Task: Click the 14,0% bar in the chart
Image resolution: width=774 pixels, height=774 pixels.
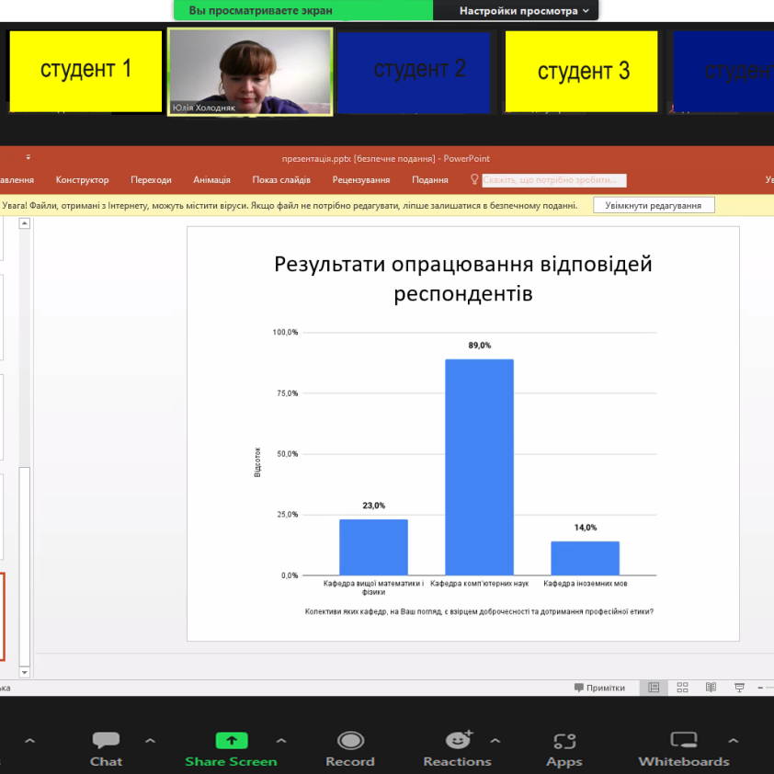Action: [x=585, y=558]
